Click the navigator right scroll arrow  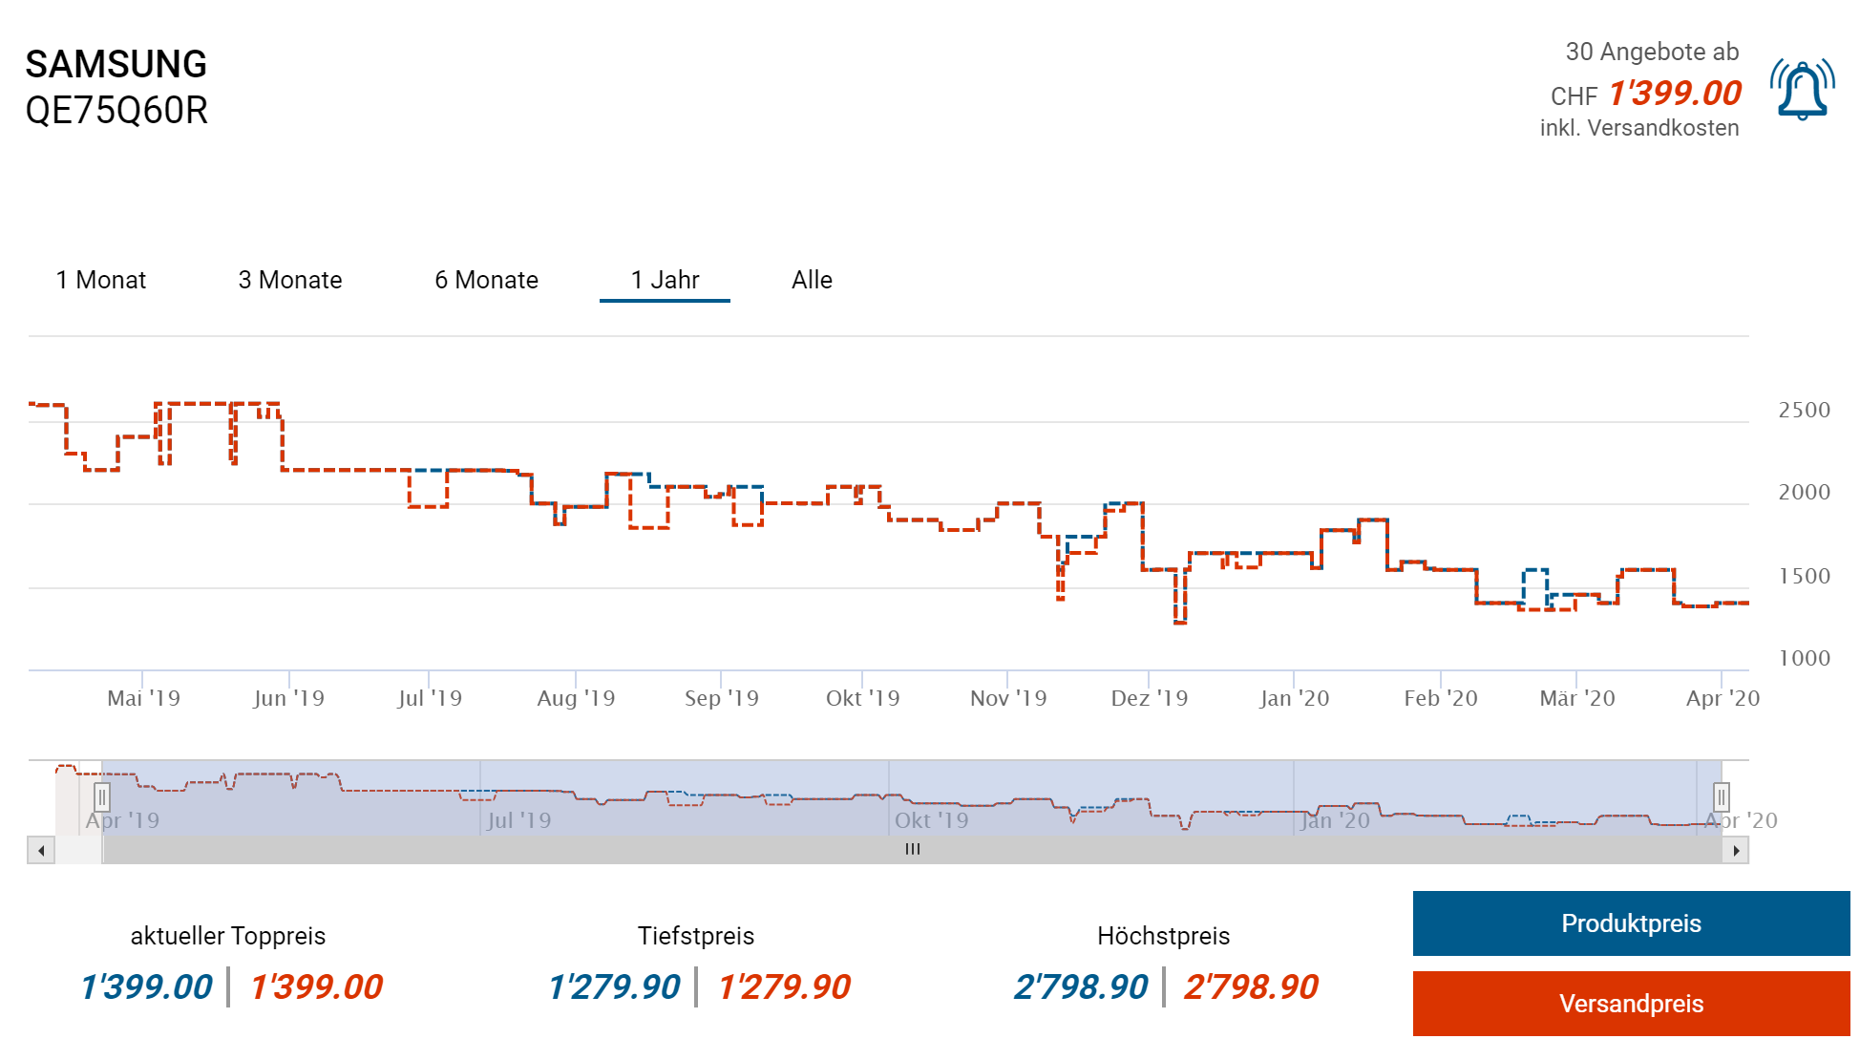click(1735, 850)
